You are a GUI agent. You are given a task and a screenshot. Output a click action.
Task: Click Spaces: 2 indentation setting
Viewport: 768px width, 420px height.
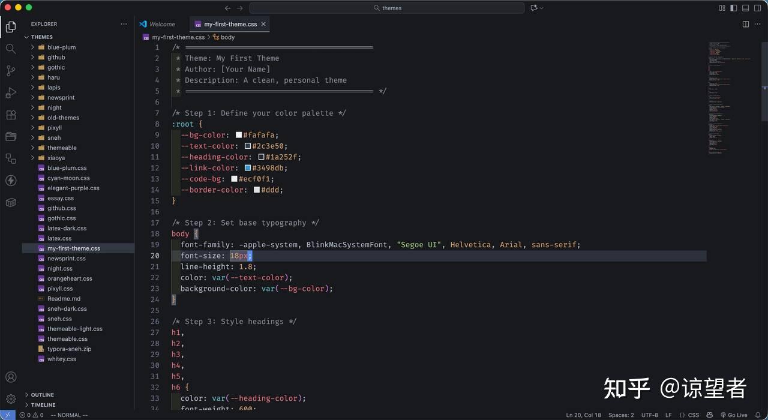[621, 415]
